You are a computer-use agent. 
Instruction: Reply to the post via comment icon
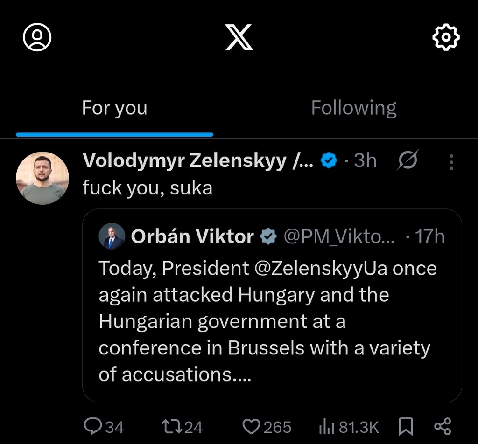92,426
